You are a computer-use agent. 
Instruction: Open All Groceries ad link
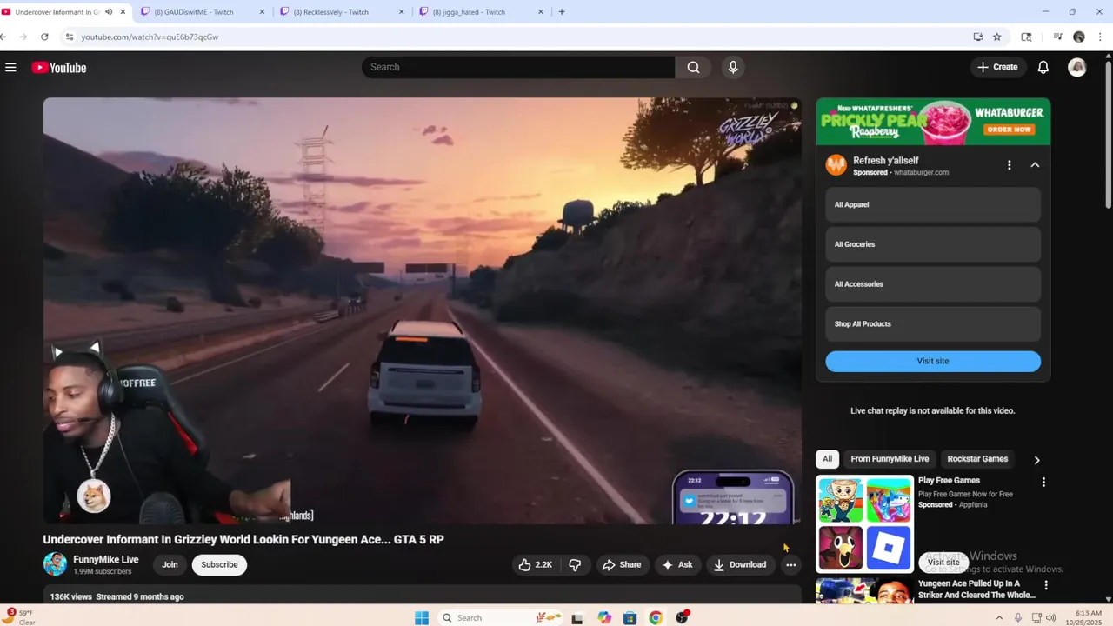[932, 244]
